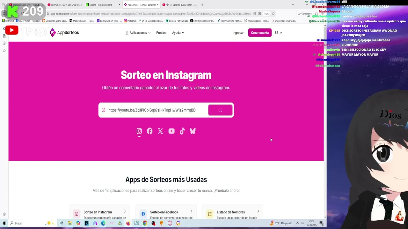Click the ESP keyboard language indicator
Viewport: 408px width, 229px height.
click(x=302, y=223)
